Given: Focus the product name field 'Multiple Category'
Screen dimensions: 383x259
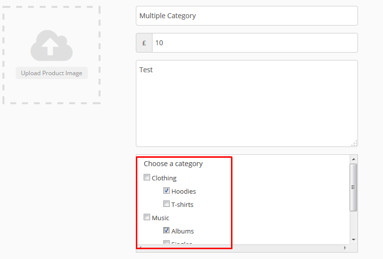Looking at the screenshot, I should pos(247,16).
